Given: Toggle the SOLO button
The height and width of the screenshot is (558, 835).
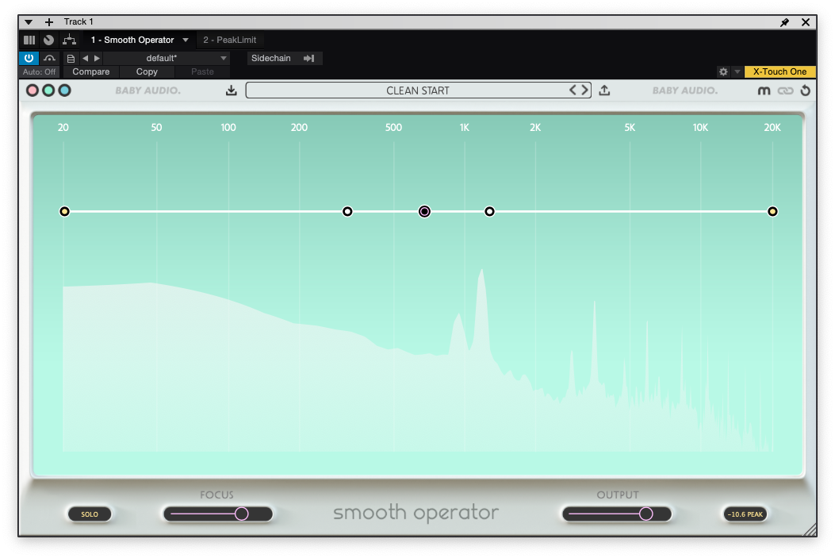Looking at the screenshot, I should point(90,514).
